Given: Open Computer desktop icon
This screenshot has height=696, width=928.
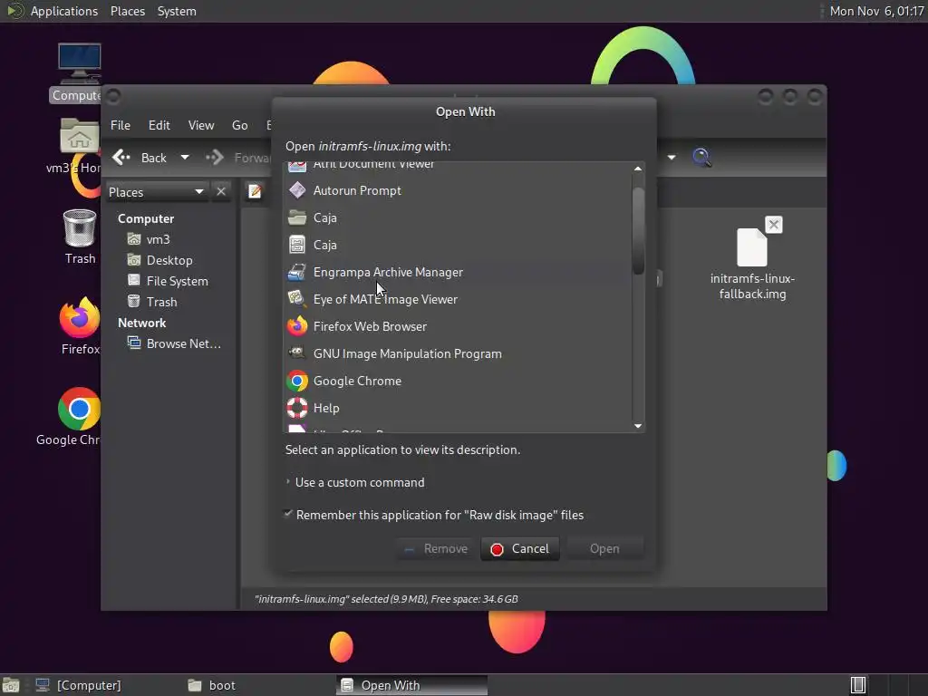Looking at the screenshot, I should click(80, 64).
